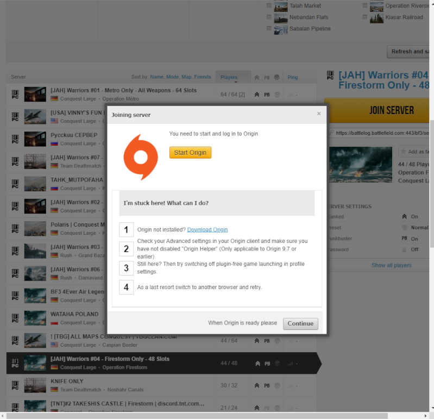Viewport: 434px width, 419px height.
Task: Open the Download Origin link
Action: point(207,230)
